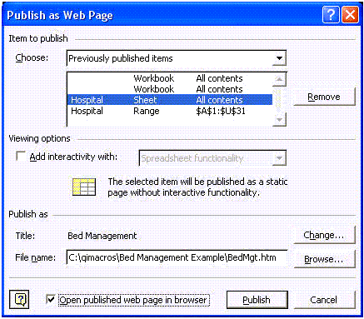Click the Previously published items combo box text
The width and height of the screenshot is (364, 319).
(121, 58)
